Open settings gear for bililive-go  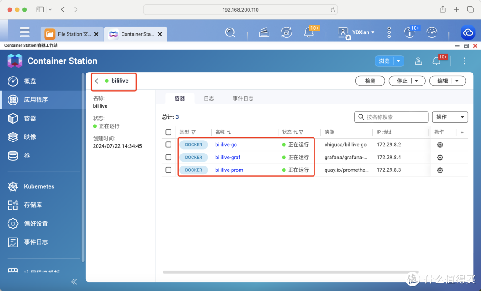[440, 145]
